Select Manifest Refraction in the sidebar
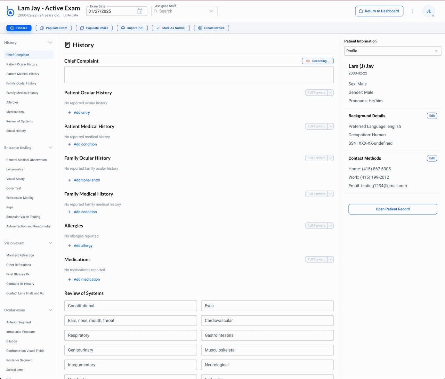Image resolution: width=445 pixels, height=379 pixels. 20,256
